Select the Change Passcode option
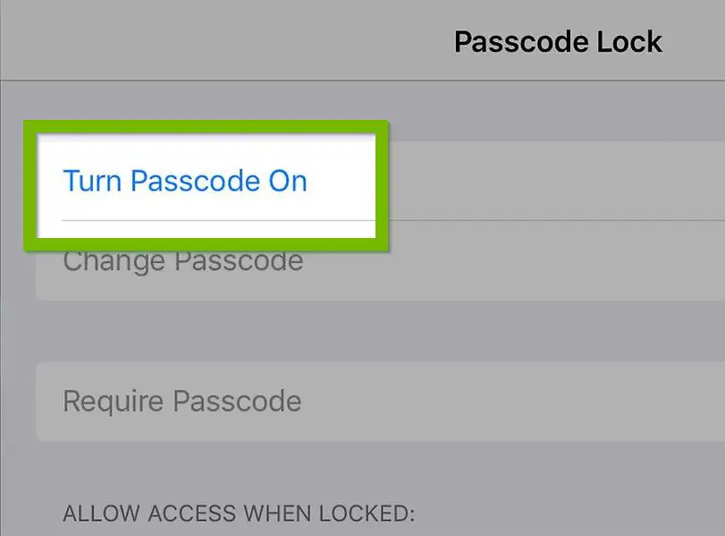The height and width of the screenshot is (536, 725). tap(182, 260)
